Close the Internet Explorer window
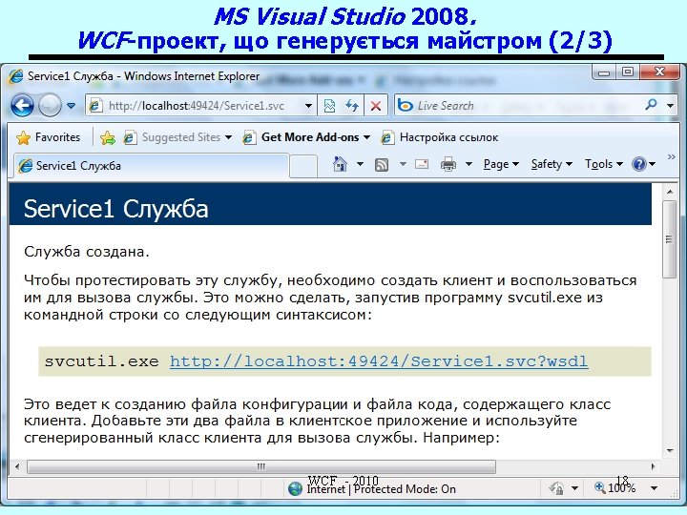 pos(660,72)
